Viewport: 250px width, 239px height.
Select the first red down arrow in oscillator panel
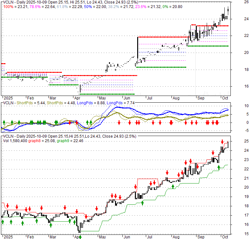pos(70,123)
